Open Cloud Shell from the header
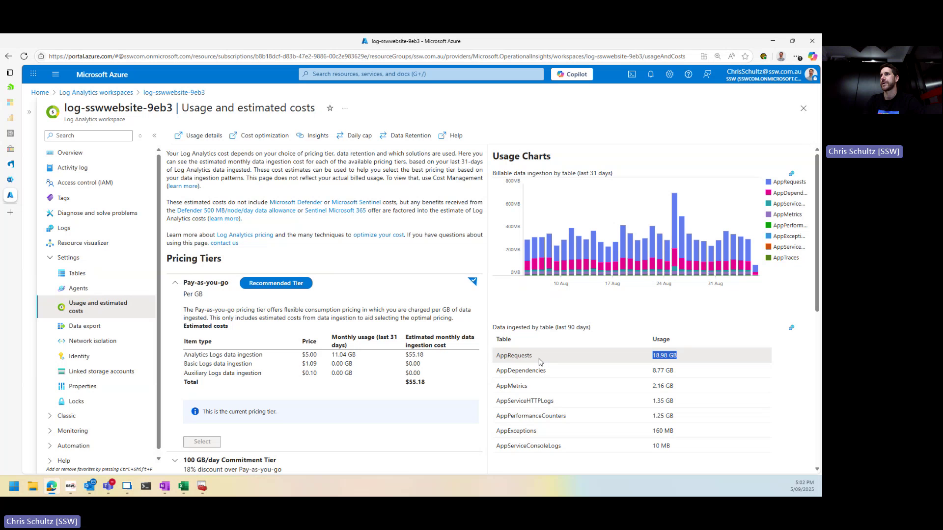The image size is (943, 530). click(632, 74)
